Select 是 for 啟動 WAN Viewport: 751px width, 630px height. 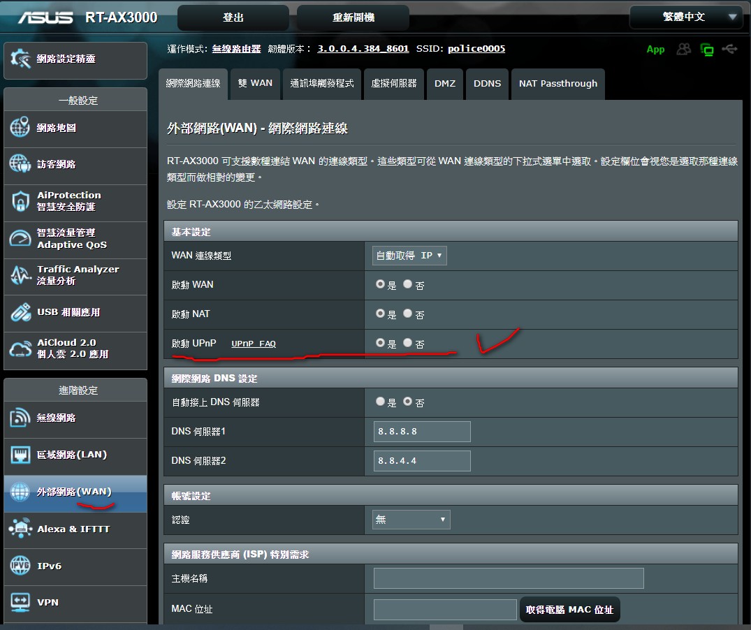pyautogui.click(x=380, y=284)
